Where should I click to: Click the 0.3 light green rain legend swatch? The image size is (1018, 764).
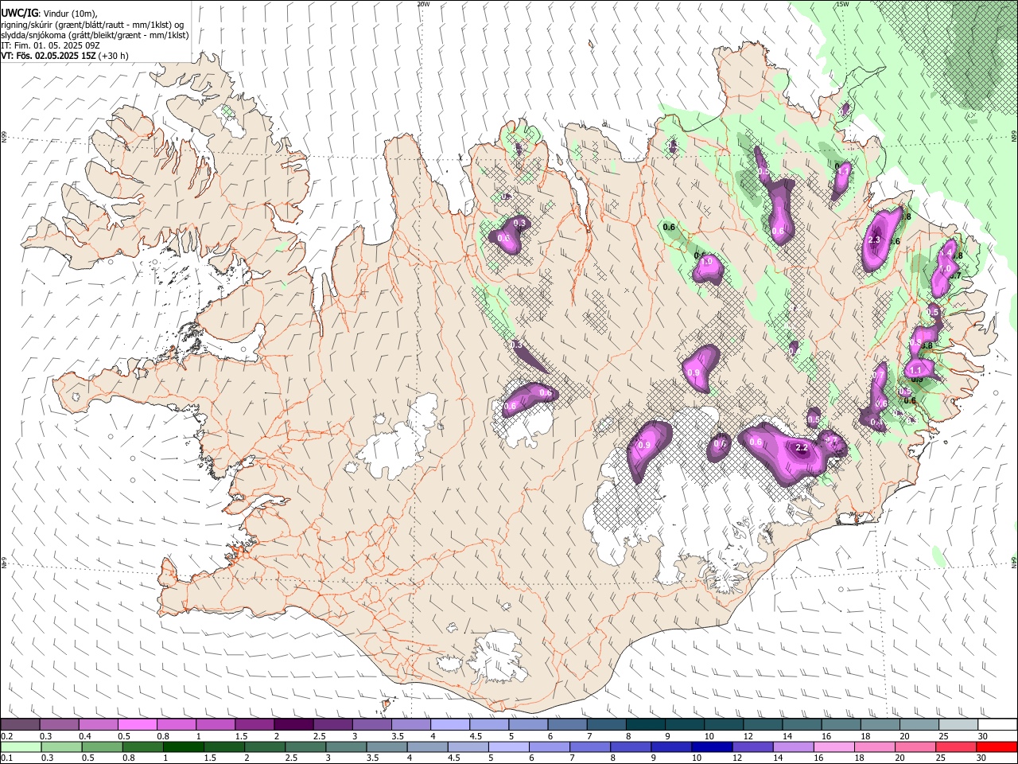pyautogui.click(x=61, y=746)
